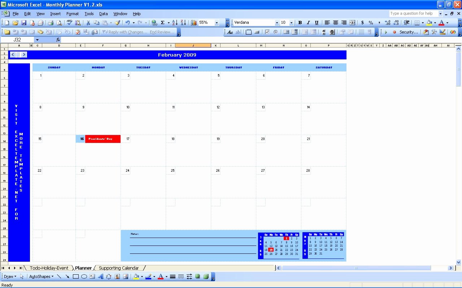This screenshot has width=462, height=288.
Task: Open the Insert menu
Action: pyautogui.click(x=55, y=14)
